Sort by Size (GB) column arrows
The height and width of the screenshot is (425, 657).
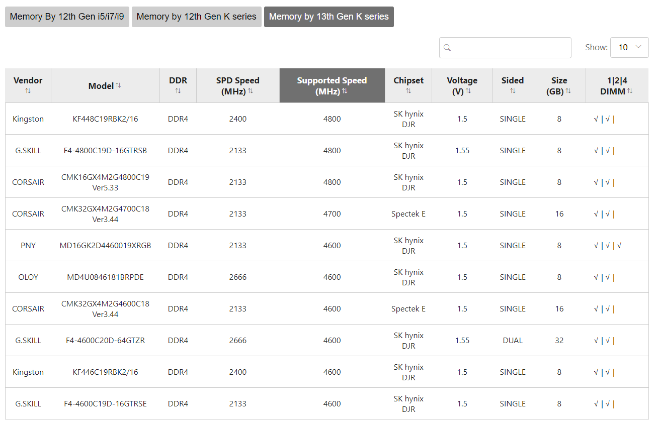[x=568, y=91]
